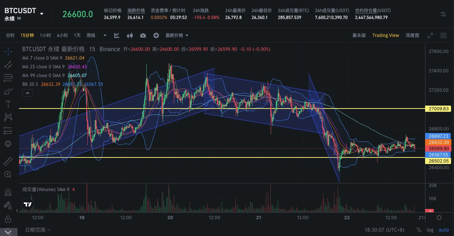The image size is (454, 236).
Task: Expand the 日期范围 date range menu
Action: (38, 230)
